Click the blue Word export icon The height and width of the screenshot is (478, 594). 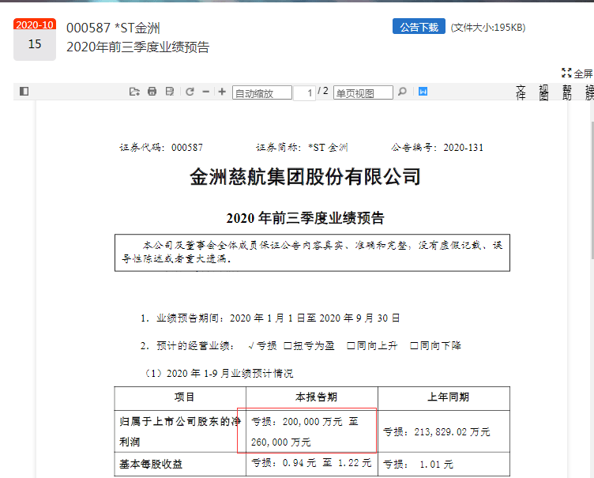[423, 92]
